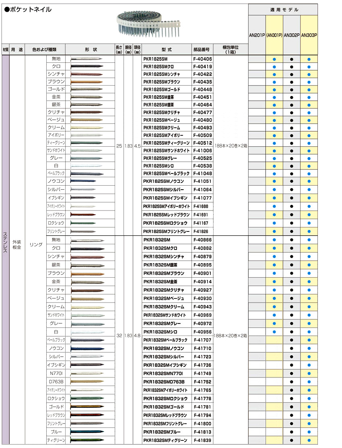Image resolution: width=342 pixels, height=448 pixels.
Task: Click the ポケットネイル title heading
Action: click(28, 9)
